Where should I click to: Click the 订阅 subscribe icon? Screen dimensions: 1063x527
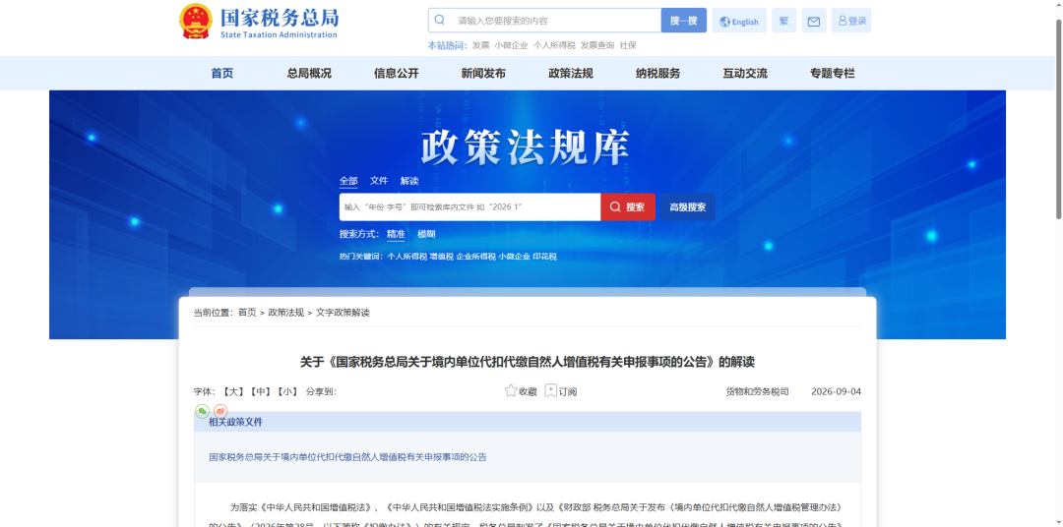tap(551, 391)
